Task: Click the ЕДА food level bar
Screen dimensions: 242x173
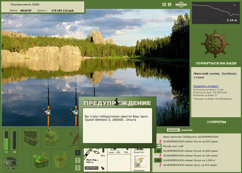Action: pyautogui.click(x=6, y=140)
